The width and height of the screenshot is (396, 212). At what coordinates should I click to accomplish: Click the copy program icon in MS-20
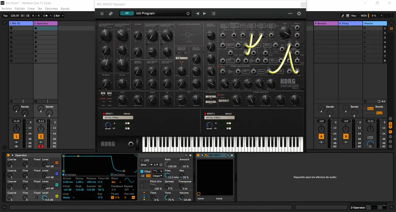pyautogui.click(x=110, y=14)
